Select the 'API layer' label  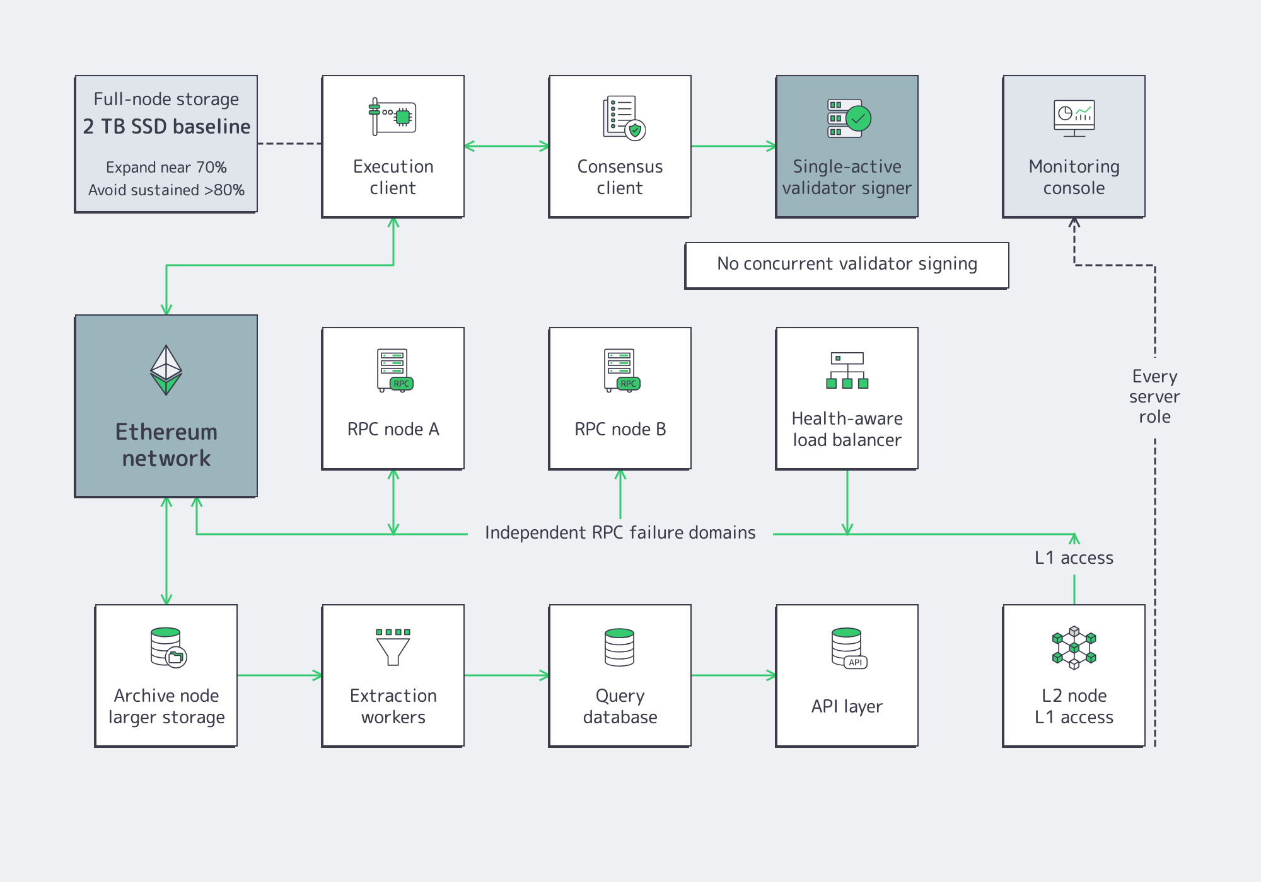[847, 706]
